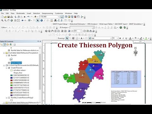The image size is (152, 114).
Task: Save the map with the floppy disk icon
Action: 9,17
